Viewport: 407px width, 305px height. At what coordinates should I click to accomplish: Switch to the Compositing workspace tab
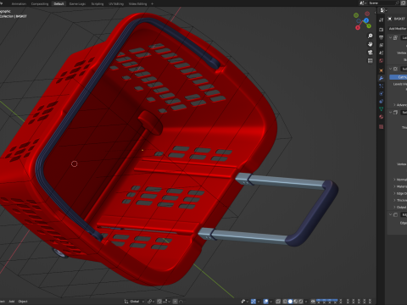click(40, 3)
